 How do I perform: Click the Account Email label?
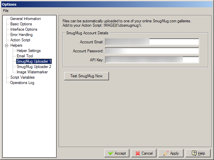click(92, 42)
